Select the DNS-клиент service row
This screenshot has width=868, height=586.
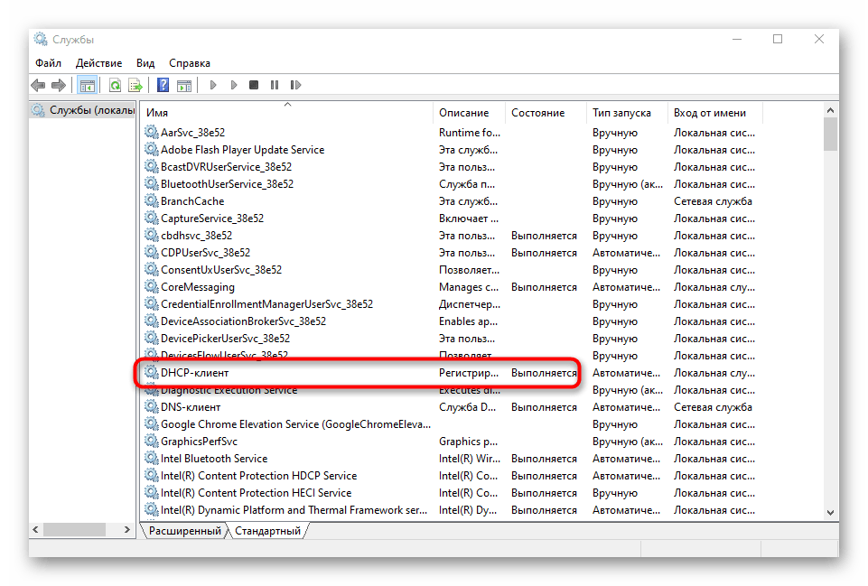190,407
